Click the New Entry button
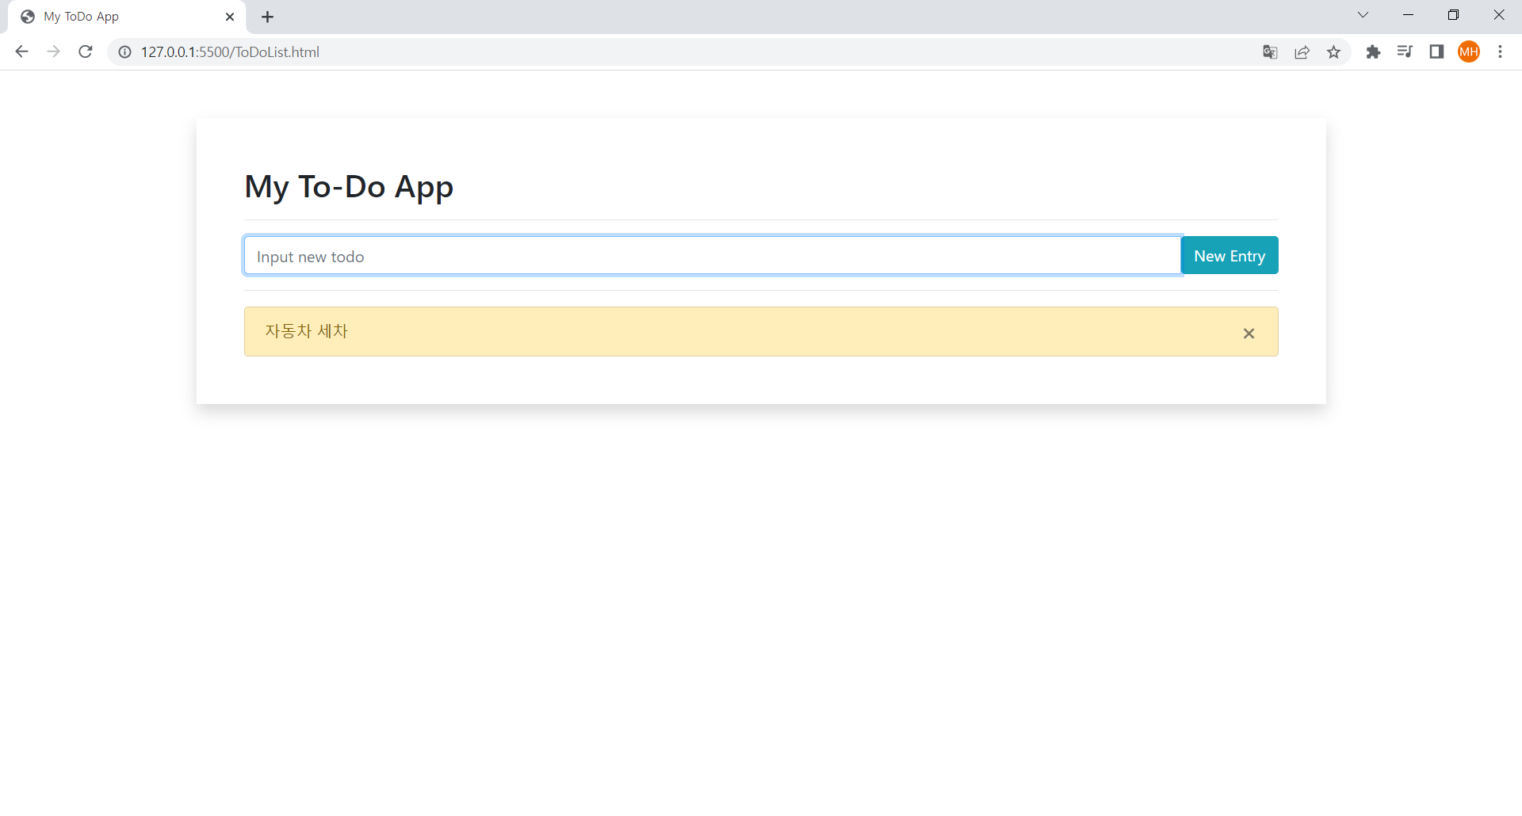 coord(1229,255)
